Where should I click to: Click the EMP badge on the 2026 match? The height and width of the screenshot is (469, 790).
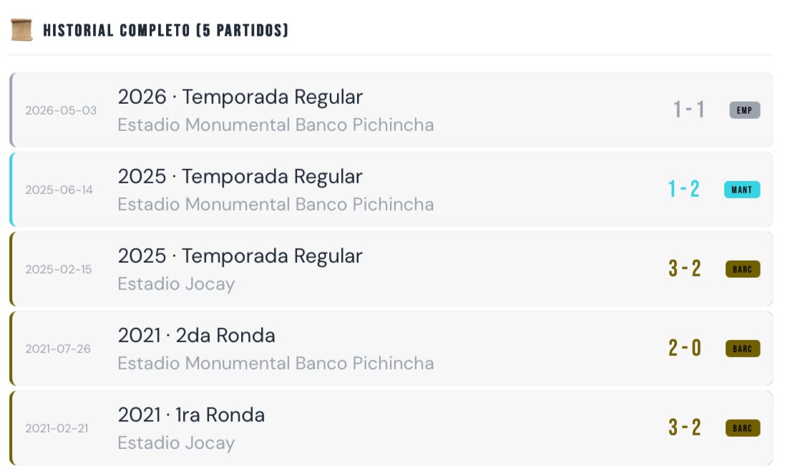pos(744,110)
